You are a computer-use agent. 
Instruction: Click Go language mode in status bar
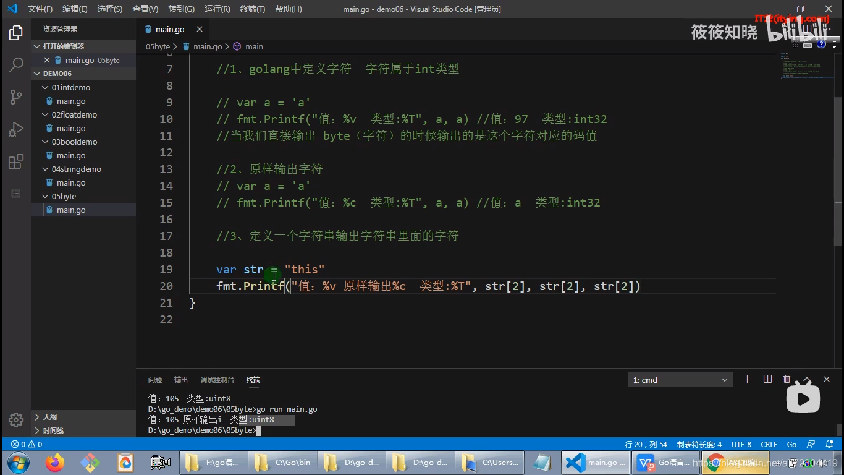(x=791, y=444)
